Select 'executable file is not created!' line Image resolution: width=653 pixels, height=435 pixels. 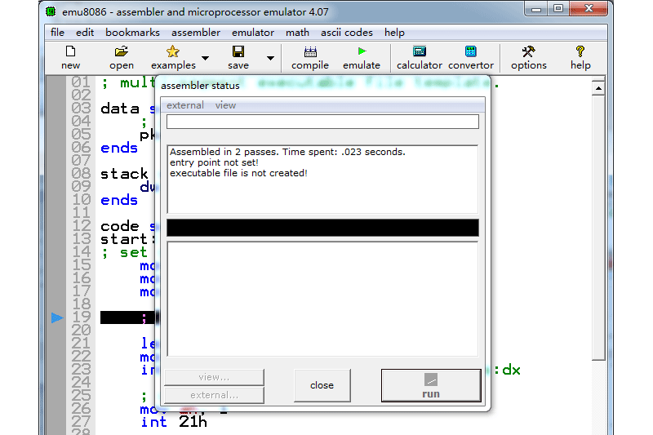[x=238, y=173]
